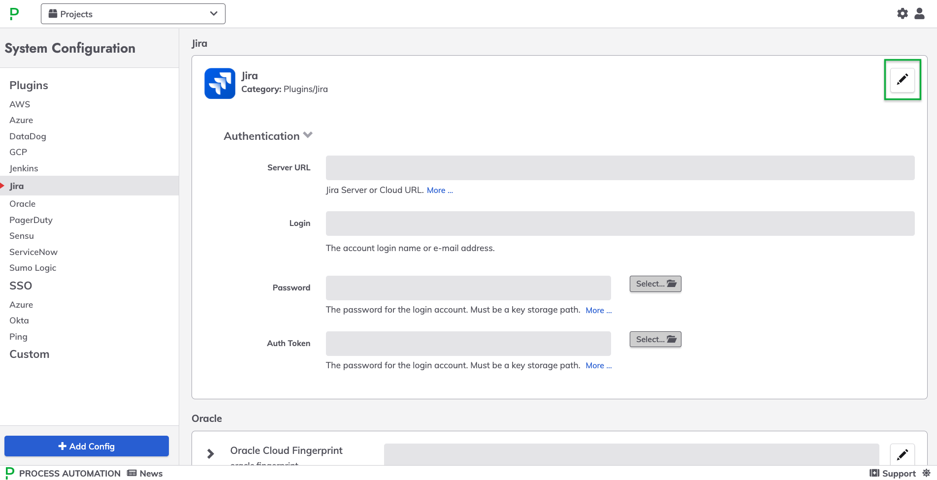Select ServiceNow in the sidebar
The width and height of the screenshot is (937, 480).
[x=33, y=252]
